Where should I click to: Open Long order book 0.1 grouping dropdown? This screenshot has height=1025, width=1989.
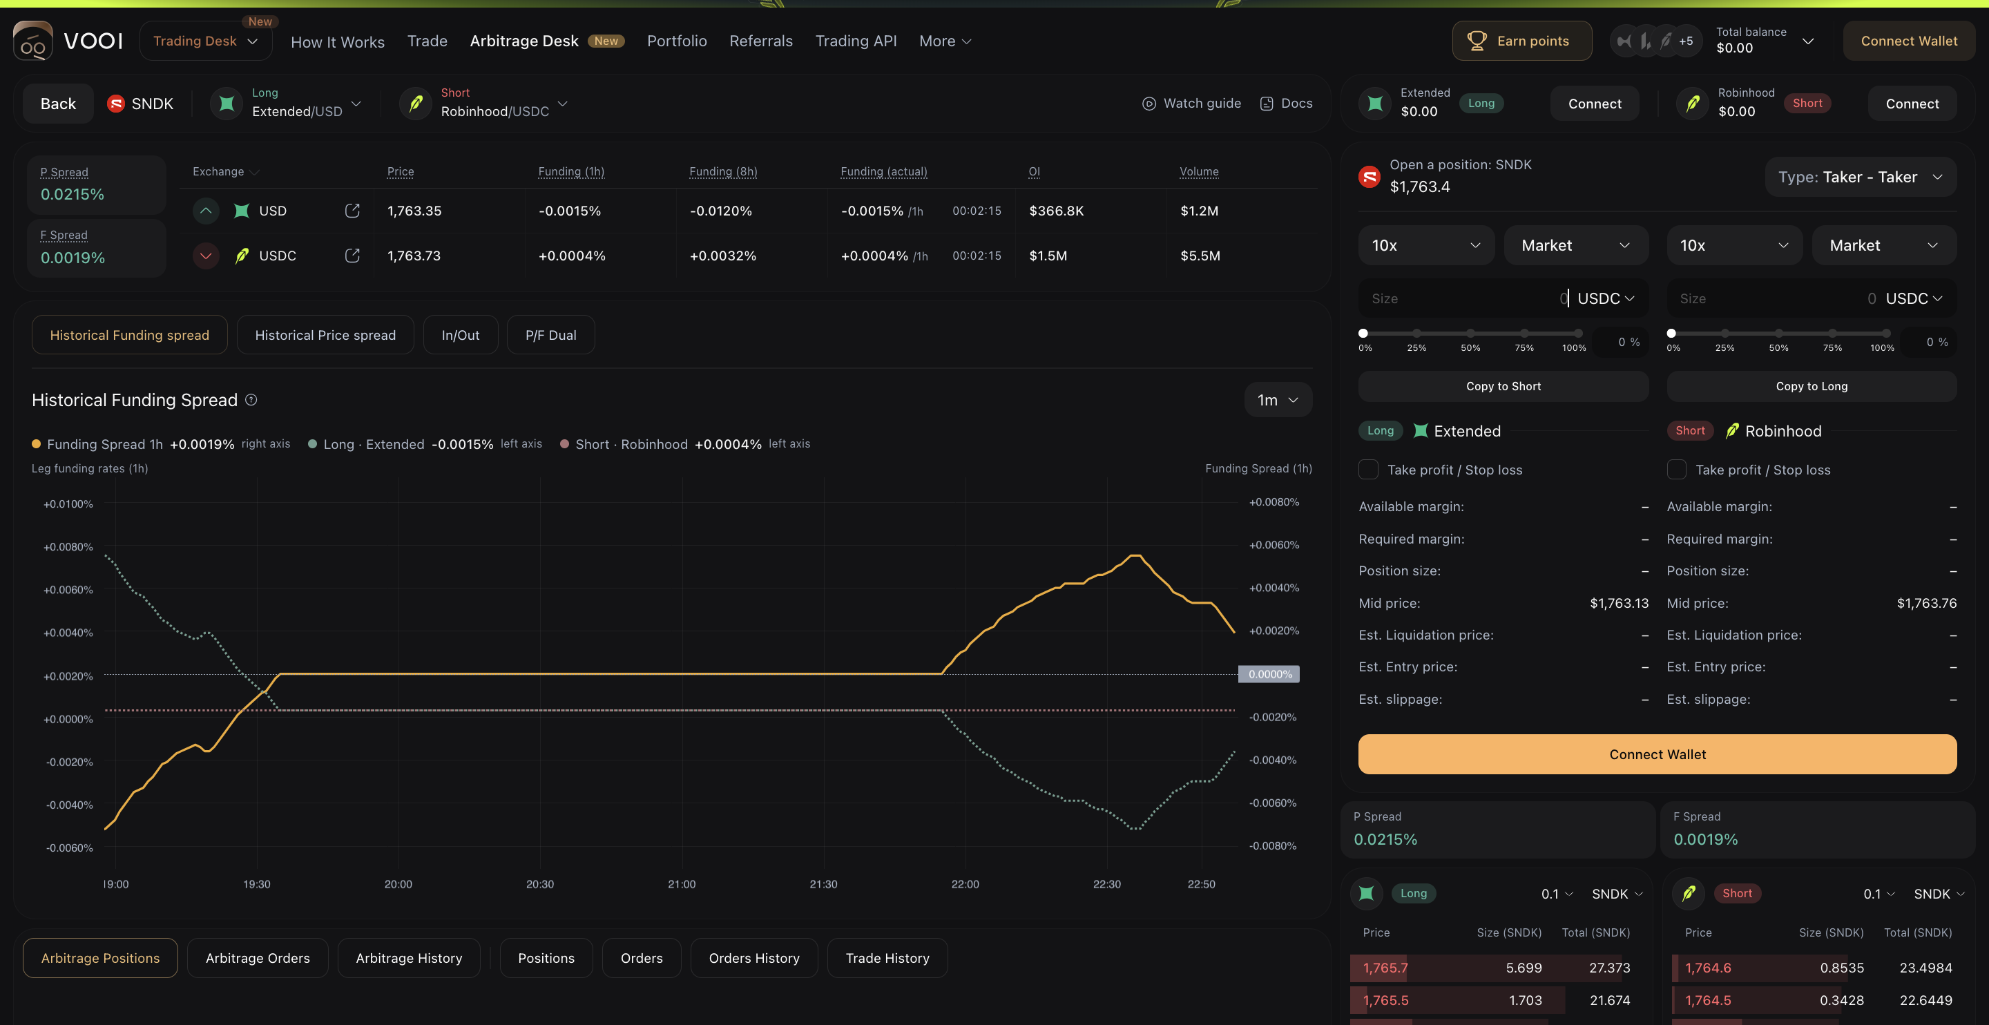pos(1557,894)
